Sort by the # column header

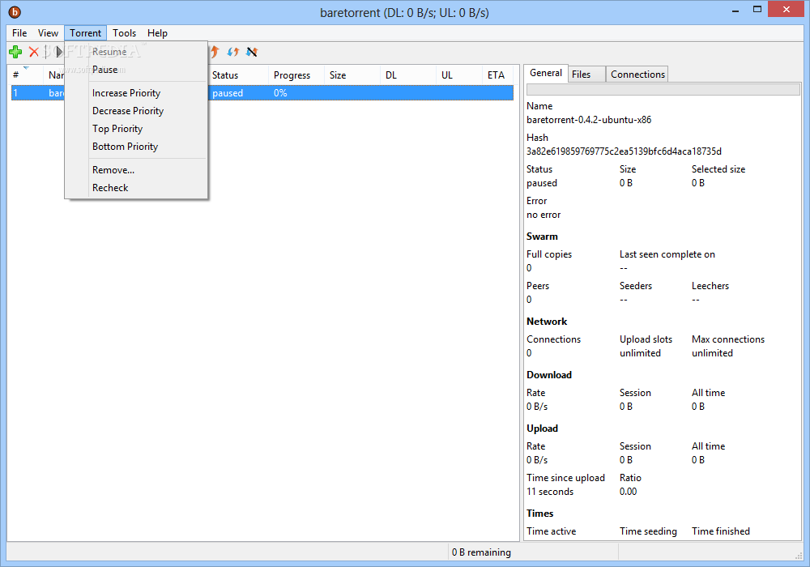click(28, 75)
